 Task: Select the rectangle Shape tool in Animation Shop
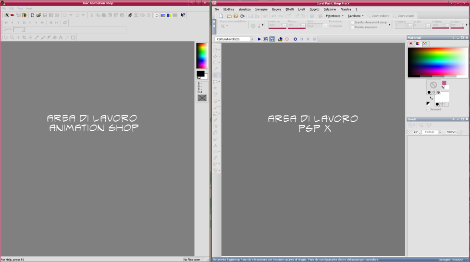(x=73, y=37)
